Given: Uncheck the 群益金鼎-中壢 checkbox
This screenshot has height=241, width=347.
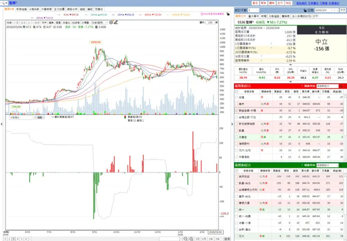Looking at the screenshot, I should (x=236, y=111).
